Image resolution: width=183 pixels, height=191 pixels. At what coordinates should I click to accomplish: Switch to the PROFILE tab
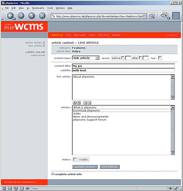click(104, 35)
